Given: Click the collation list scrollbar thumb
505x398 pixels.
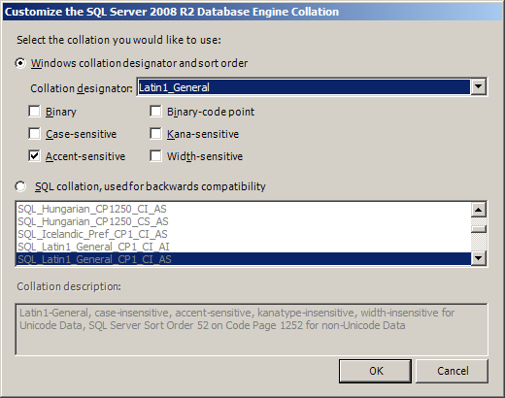Looking at the screenshot, I should 479,229.
